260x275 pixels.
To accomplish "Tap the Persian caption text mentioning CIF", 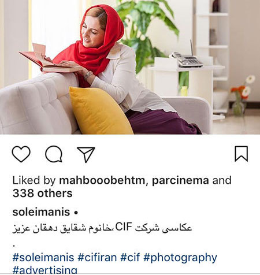I will point(102,228).
